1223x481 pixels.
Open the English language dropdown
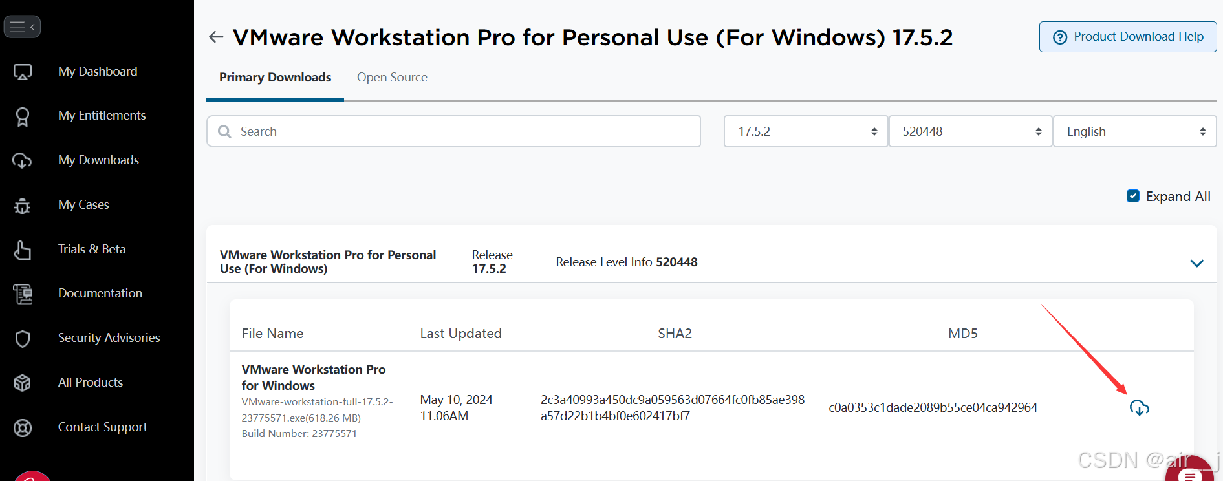pos(1134,131)
